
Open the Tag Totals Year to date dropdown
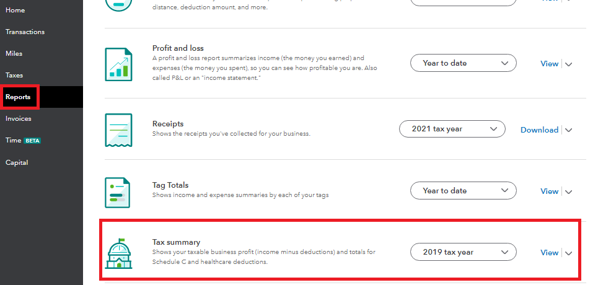463,191
